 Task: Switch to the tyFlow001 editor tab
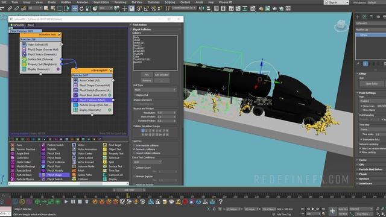point(17,25)
